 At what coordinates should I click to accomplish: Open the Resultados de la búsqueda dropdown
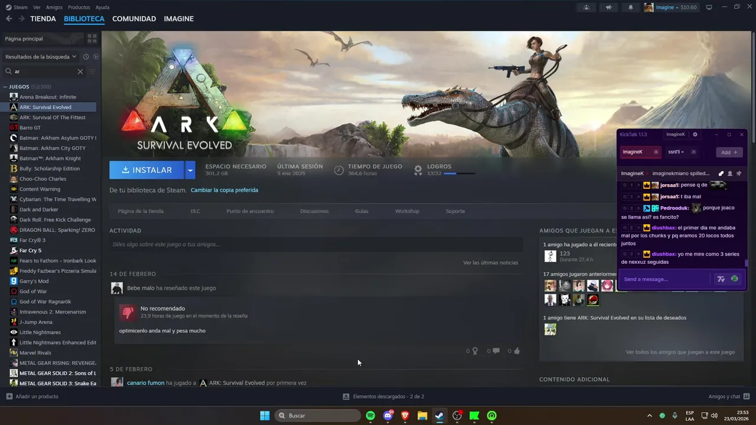41,57
